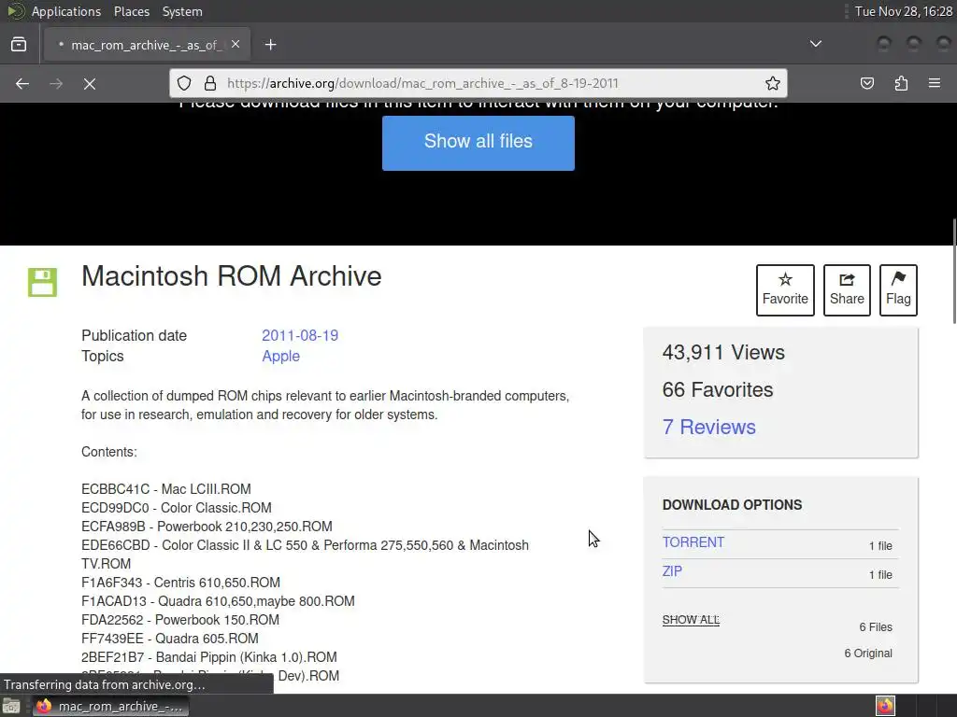Click the '2BEF21B7 - Bandai Pippin (Kinka 1.0).ROM' line

[209, 657]
